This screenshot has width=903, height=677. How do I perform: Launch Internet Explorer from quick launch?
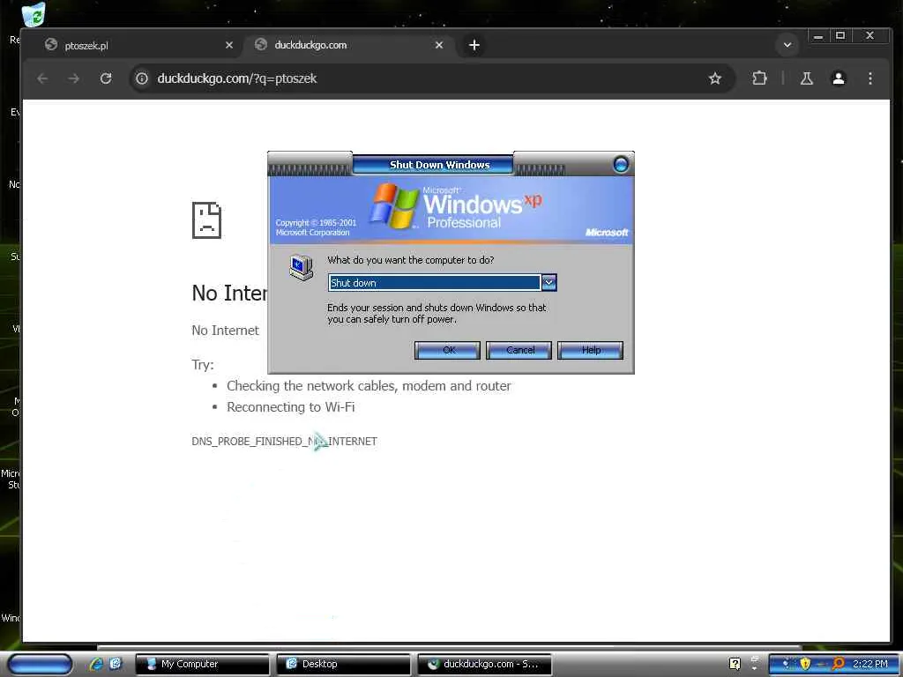(x=96, y=664)
